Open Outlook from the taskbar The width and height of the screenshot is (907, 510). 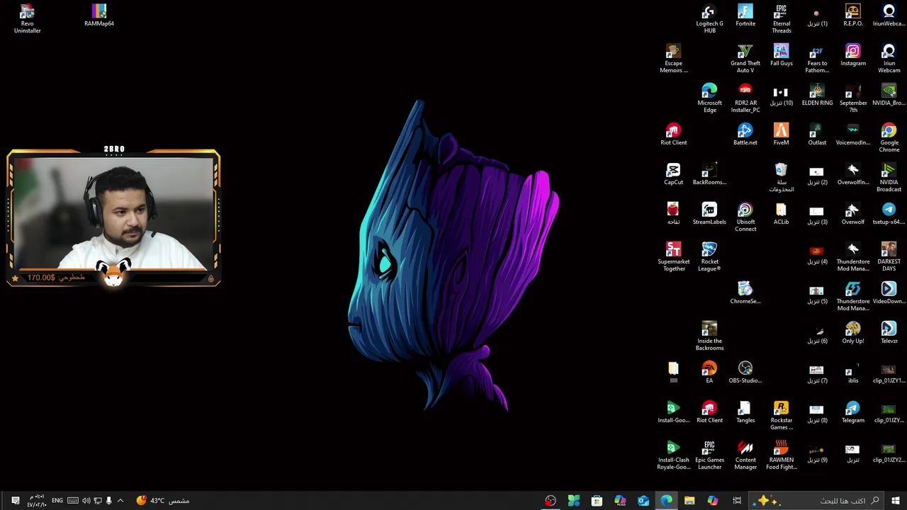pyautogui.click(x=643, y=501)
